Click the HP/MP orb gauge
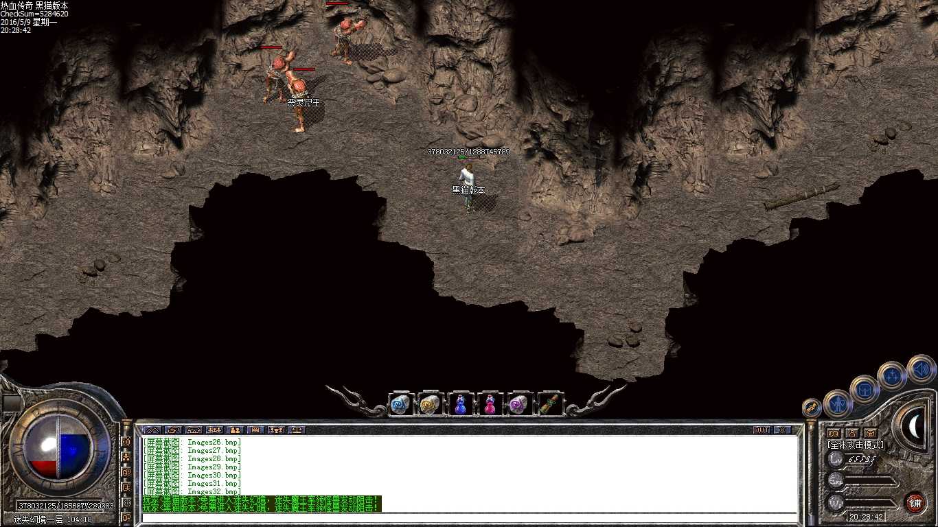 pos(58,446)
